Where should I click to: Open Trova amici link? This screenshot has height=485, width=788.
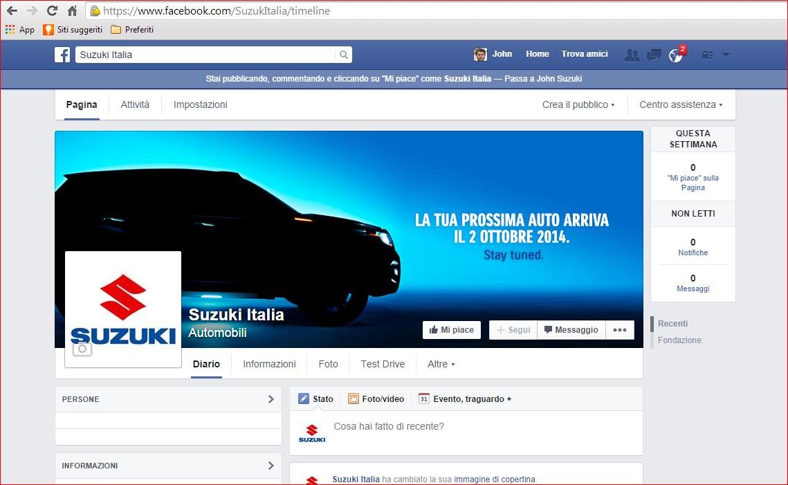click(585, 54)
